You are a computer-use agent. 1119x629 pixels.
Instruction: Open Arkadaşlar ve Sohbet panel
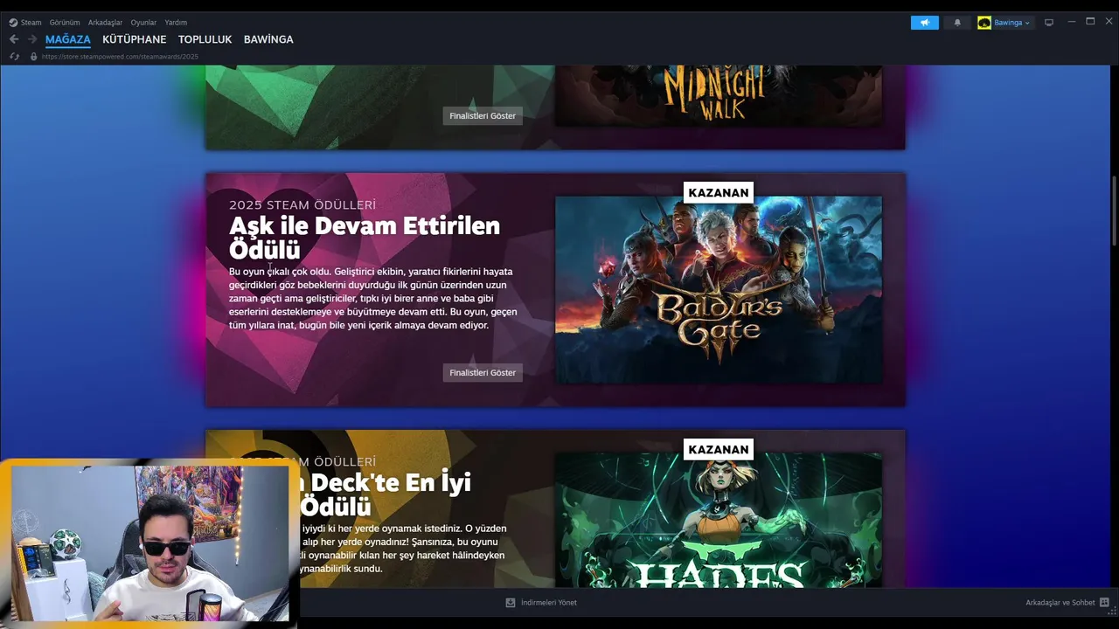[1060, 603]
